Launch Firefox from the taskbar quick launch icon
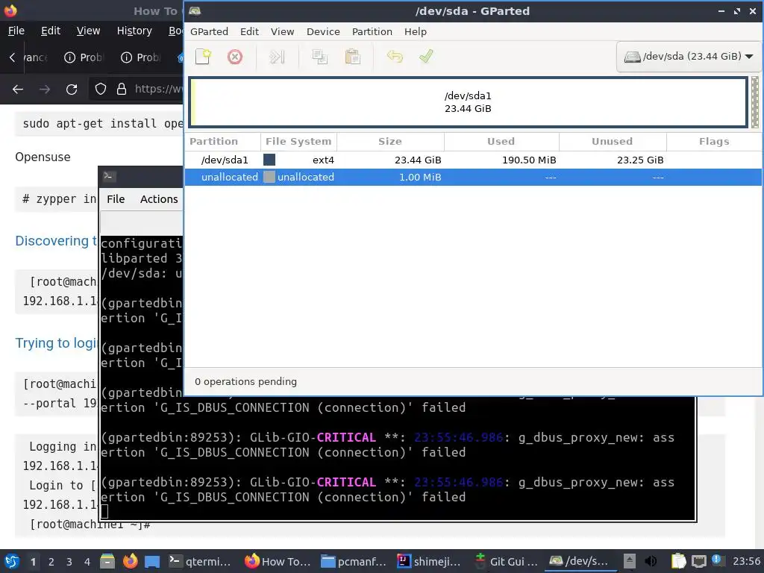 [130, 561]
